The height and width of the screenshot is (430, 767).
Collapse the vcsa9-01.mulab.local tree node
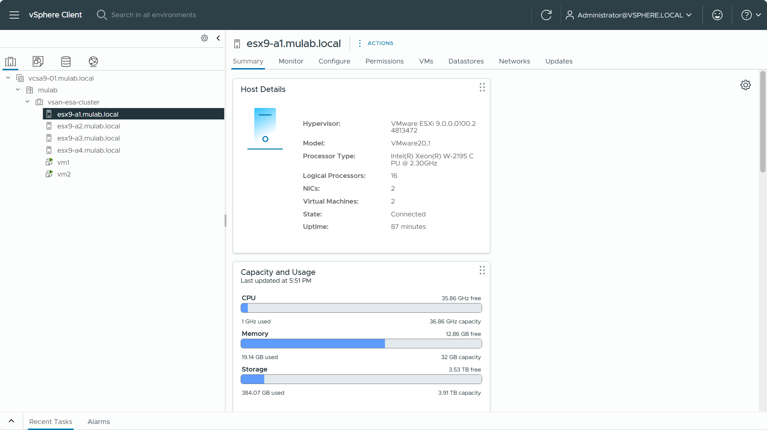coord(8,78)
